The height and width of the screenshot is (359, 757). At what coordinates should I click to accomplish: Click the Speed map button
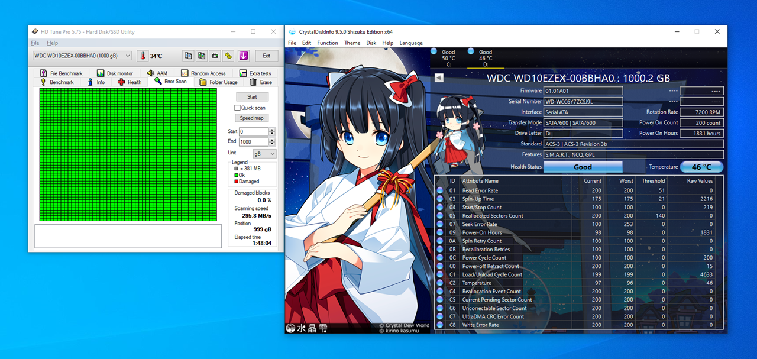(252, 118)
